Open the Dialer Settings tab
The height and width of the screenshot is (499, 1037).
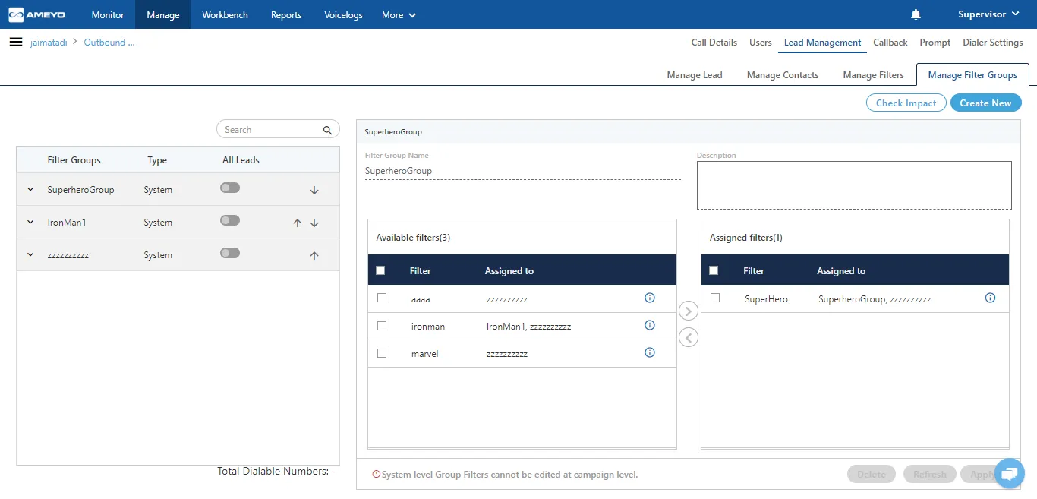click(x=993, y=43)
